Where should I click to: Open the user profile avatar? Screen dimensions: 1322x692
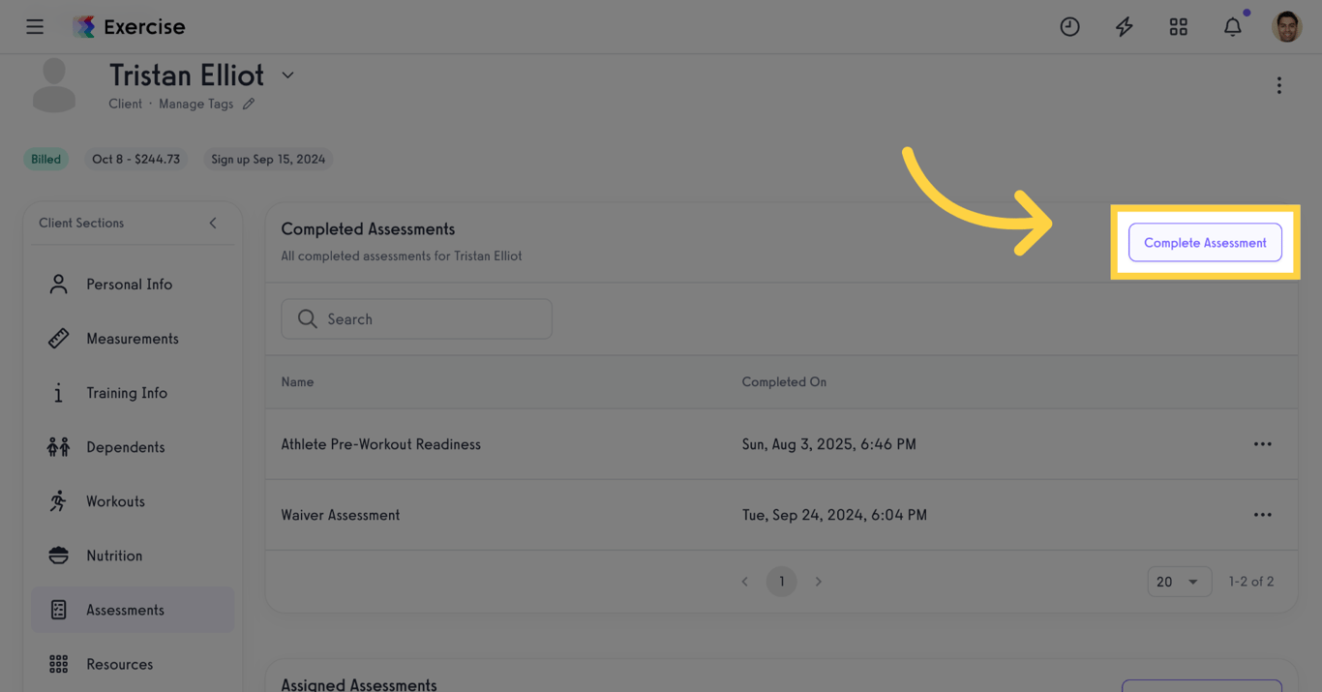click(1286, 27)
